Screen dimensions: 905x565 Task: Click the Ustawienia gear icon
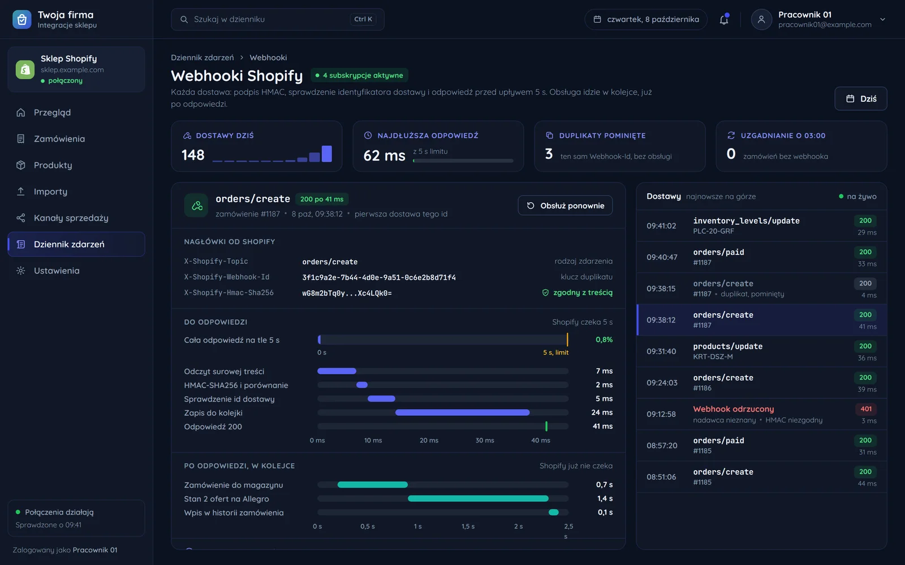pyautogui.click(x=21, y=271)
